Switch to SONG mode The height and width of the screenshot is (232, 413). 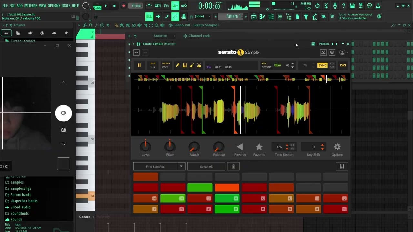coord(97,8)
